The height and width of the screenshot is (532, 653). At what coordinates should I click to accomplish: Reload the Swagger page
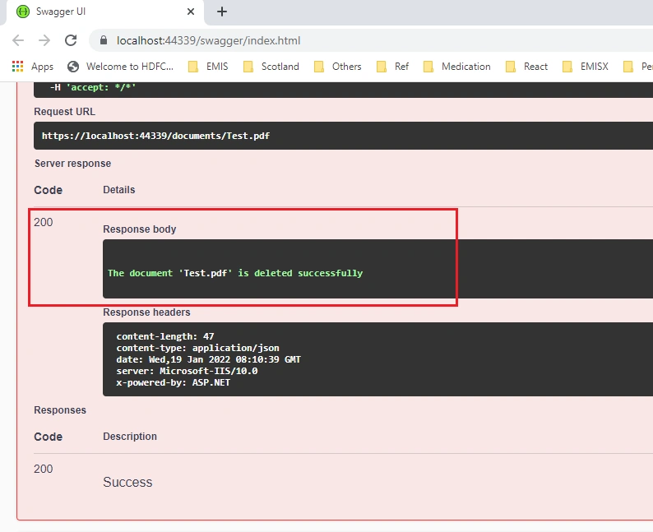[x=71, y=40]
